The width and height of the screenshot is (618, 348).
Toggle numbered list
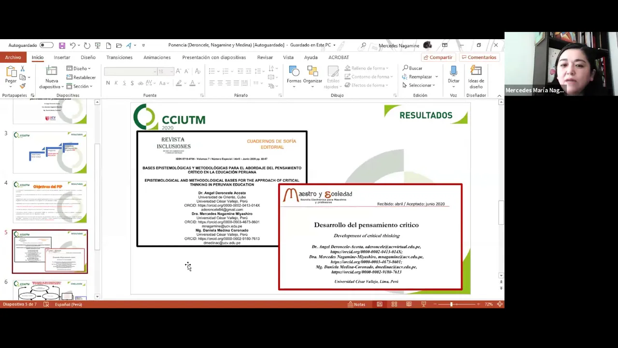[225, 72]
